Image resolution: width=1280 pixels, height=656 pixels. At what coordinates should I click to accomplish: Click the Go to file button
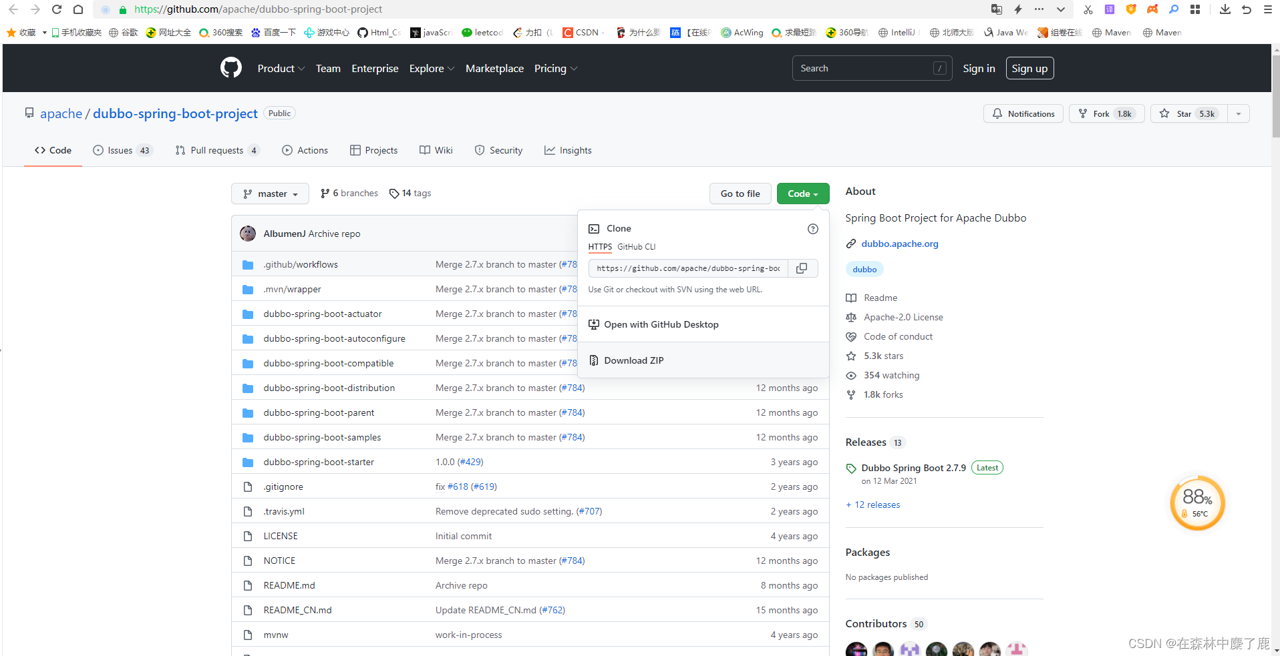740,194
